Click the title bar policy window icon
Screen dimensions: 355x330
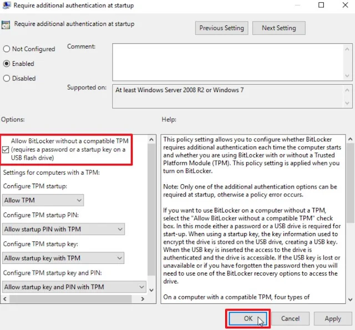(6, 6)
